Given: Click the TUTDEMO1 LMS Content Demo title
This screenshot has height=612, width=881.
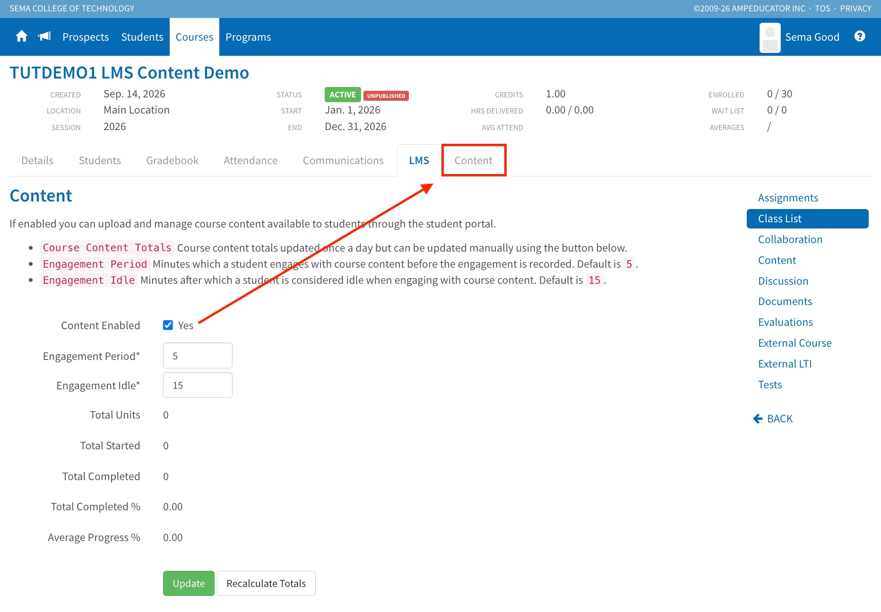Looking at the screenshot, I should point(129,72).
